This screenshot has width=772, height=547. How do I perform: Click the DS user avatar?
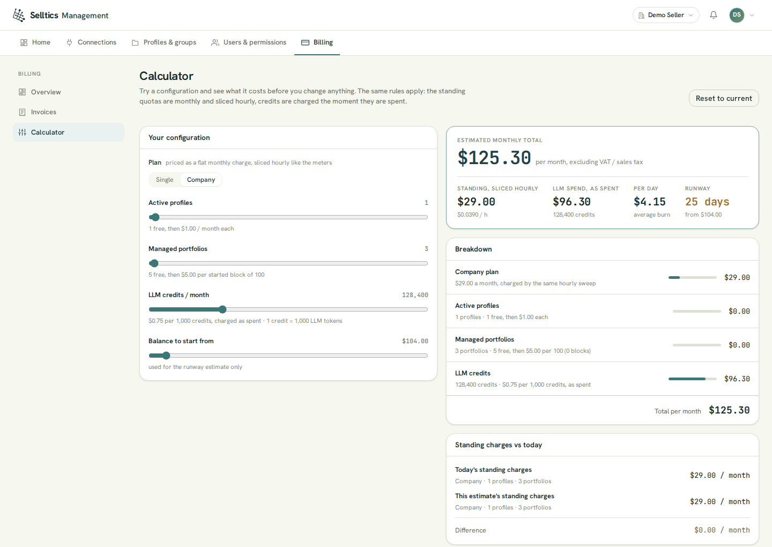737,15
